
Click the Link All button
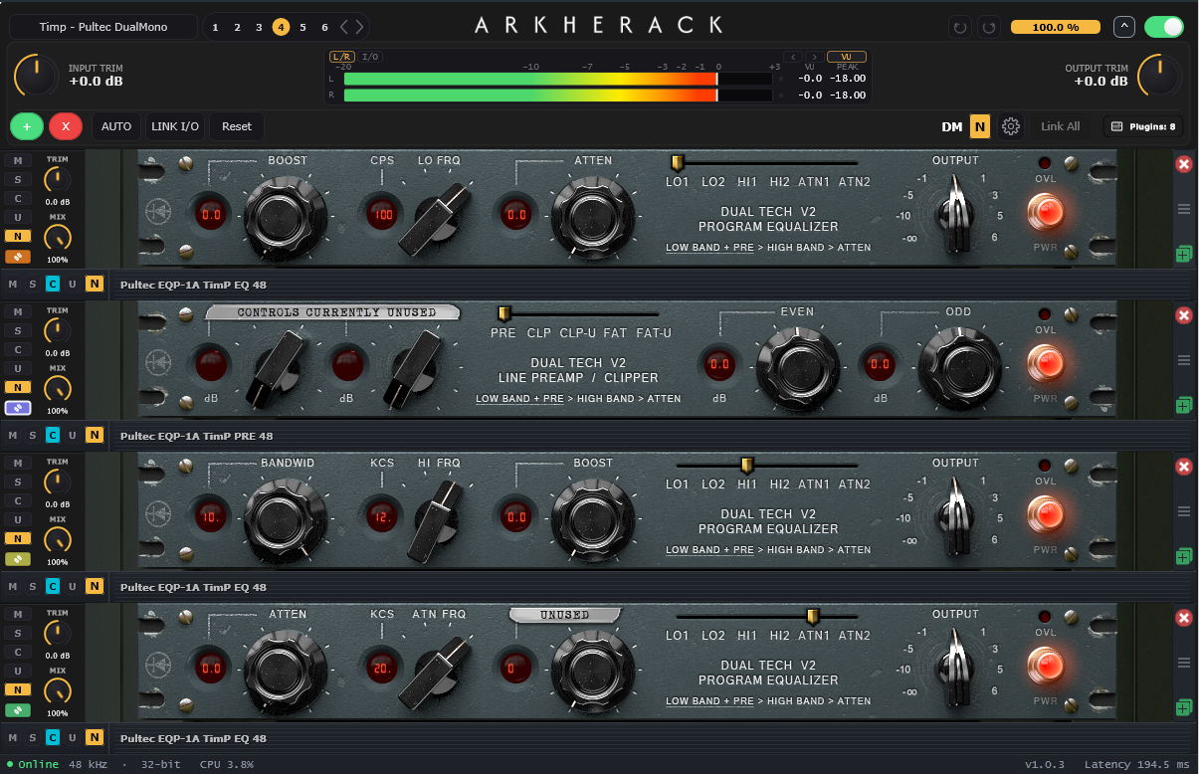tap(1060, 126)
